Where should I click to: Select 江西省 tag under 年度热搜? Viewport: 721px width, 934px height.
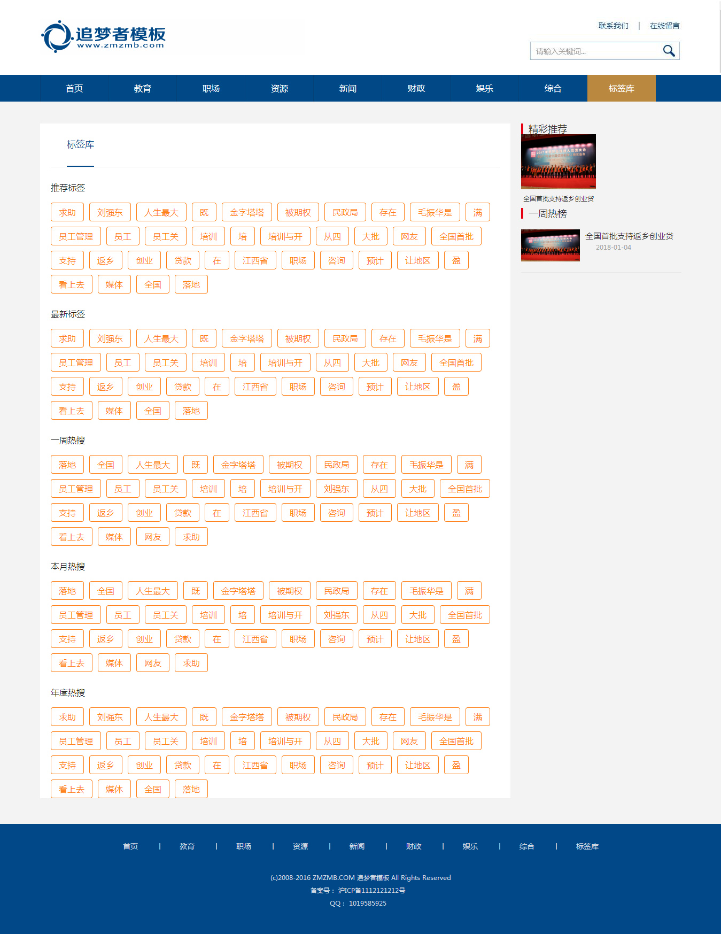click(x=255, y=765)
